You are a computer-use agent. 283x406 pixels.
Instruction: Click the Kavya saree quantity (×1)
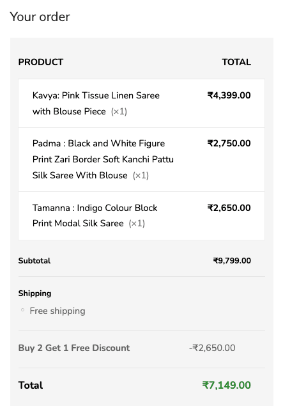[x=119, y=112]
